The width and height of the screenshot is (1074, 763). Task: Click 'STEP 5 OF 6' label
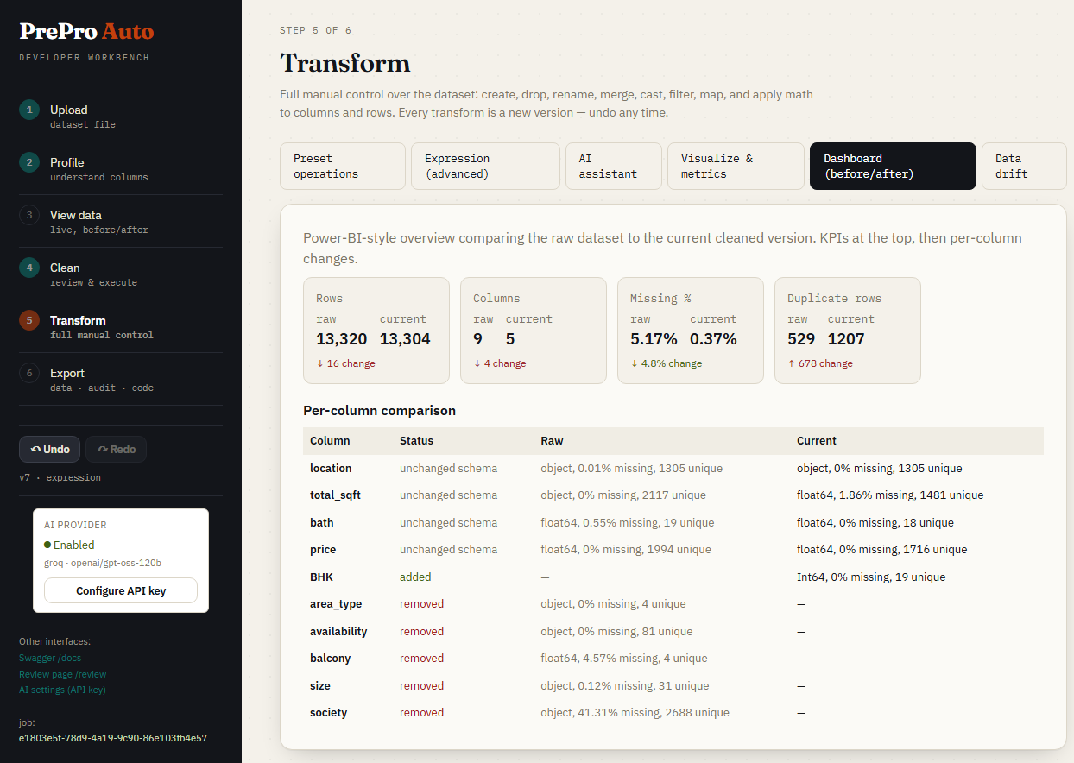pyautogui.click(x=315, y=30)
